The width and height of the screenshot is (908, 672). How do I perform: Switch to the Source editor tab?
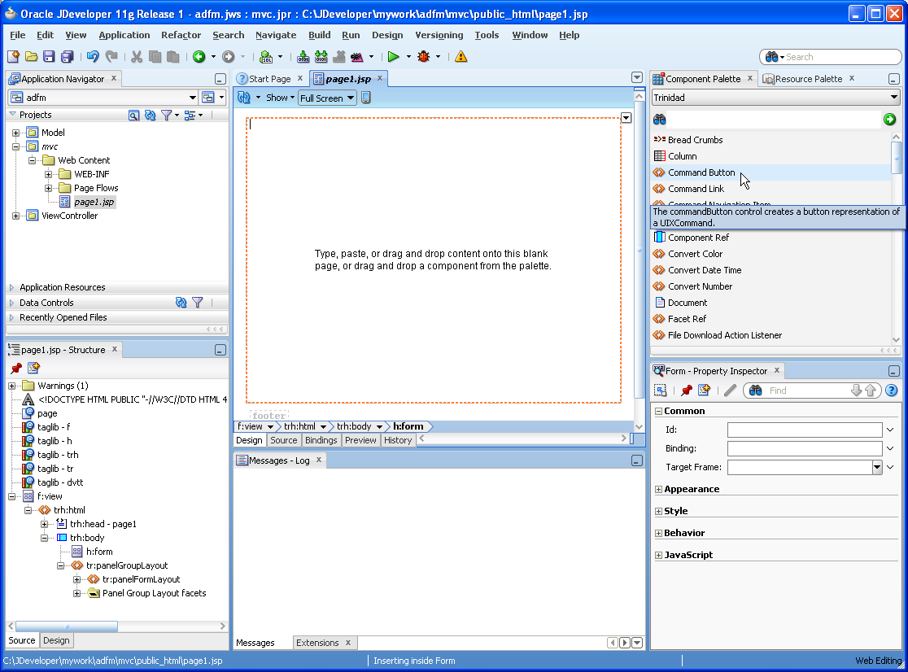click(x=284, y=440)
